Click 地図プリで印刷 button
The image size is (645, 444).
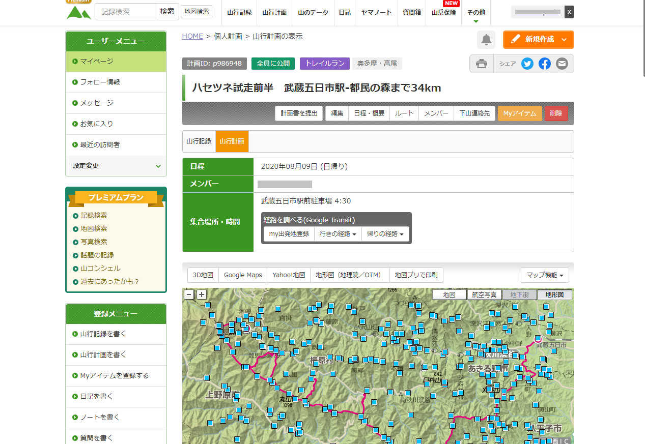coord(416,275)
